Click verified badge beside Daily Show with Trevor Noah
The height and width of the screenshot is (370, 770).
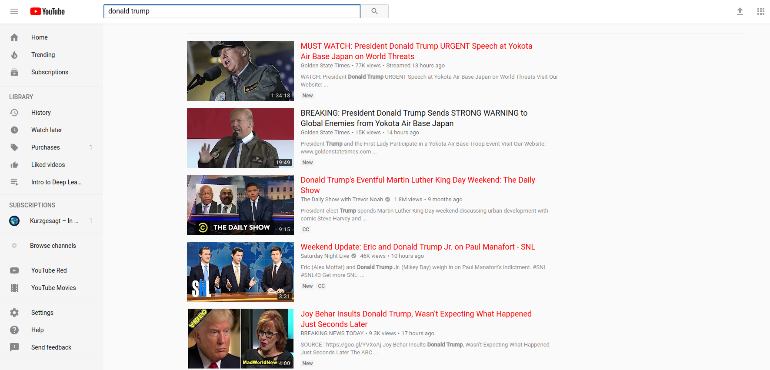click(x=387, y=200)
